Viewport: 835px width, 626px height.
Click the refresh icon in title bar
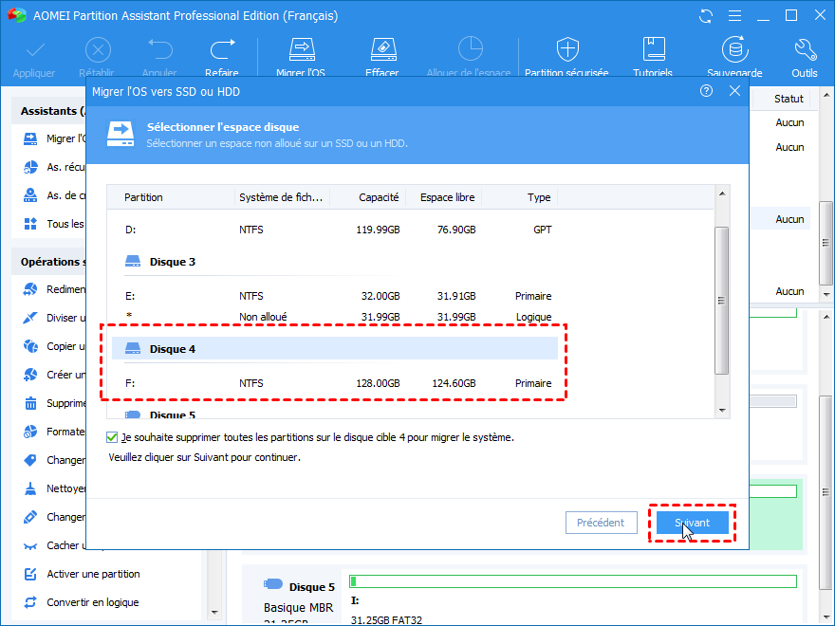point(706,16)
